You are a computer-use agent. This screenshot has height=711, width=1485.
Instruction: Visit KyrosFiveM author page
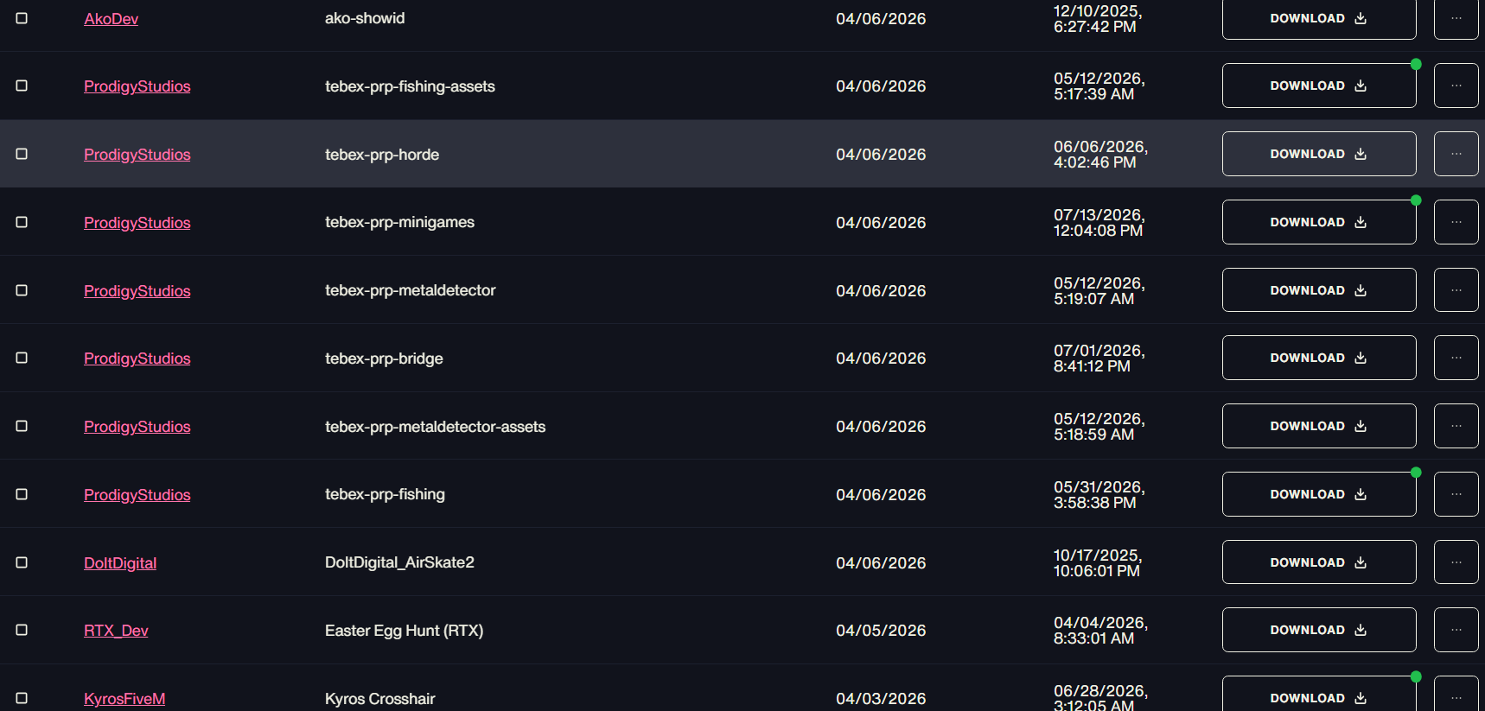click(x=124, y=699)
